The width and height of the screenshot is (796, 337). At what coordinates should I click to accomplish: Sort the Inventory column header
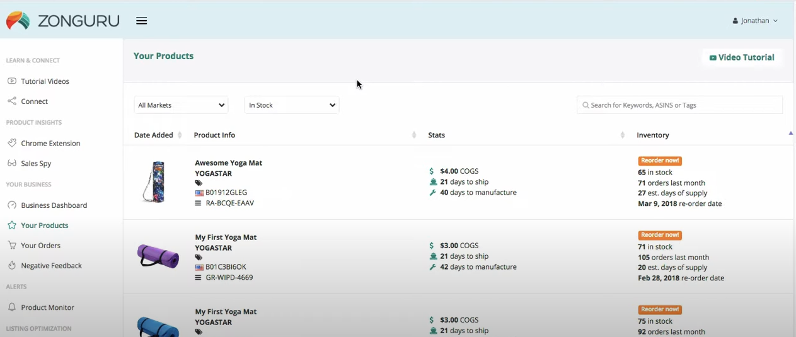coord(653,135)
